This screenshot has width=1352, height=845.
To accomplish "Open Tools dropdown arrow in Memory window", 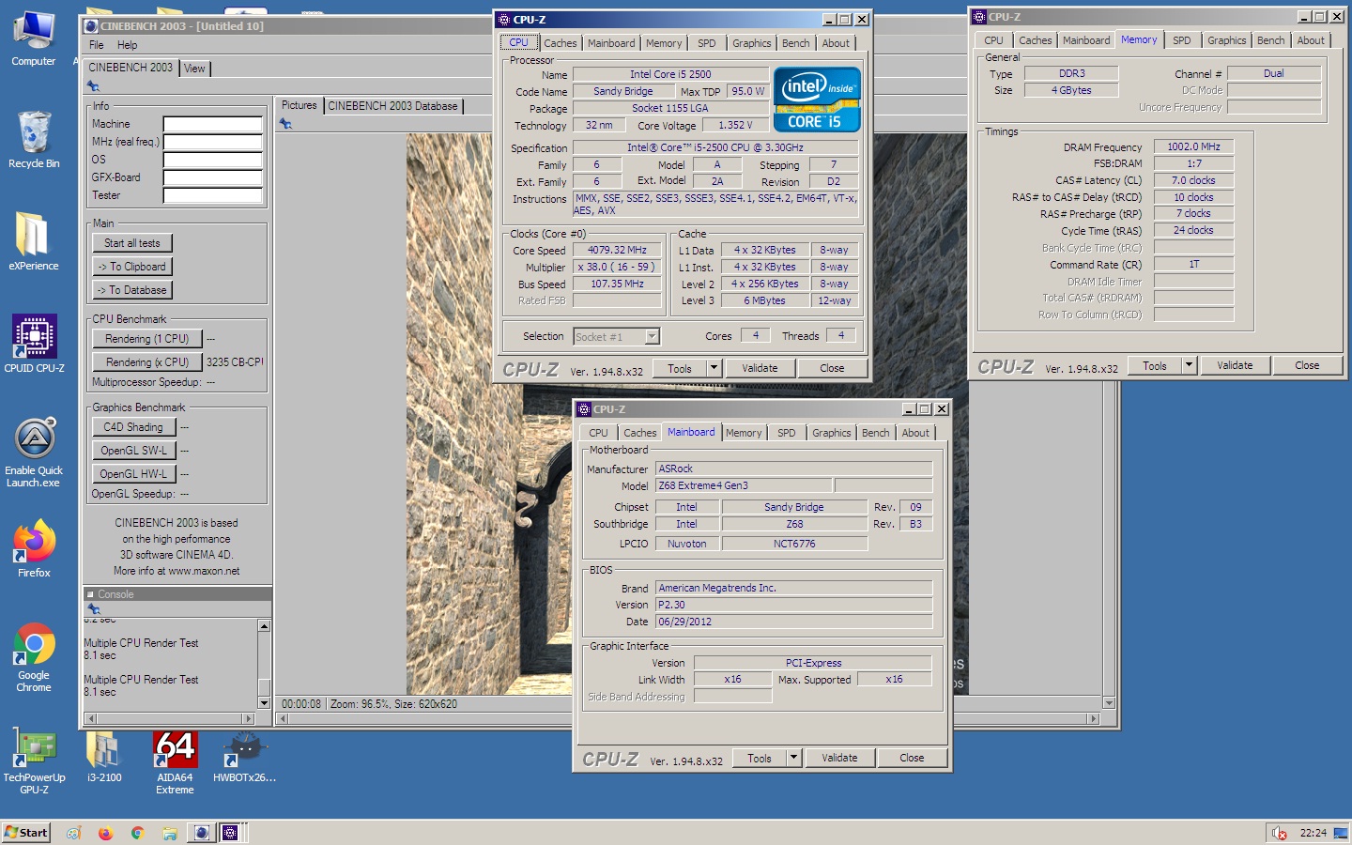I will [1189, 366].
